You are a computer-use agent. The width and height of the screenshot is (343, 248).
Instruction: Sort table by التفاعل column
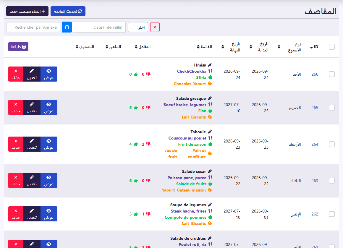point(143,47)
